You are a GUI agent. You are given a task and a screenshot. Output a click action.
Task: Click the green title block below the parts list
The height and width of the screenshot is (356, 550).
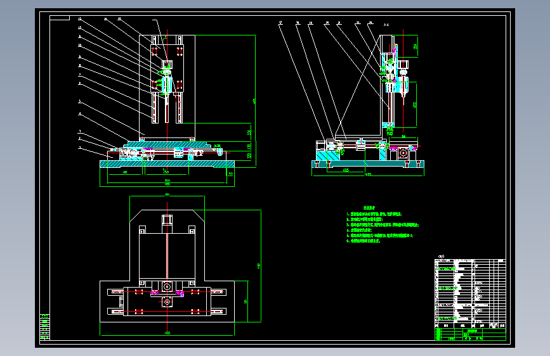pos(470,334)
